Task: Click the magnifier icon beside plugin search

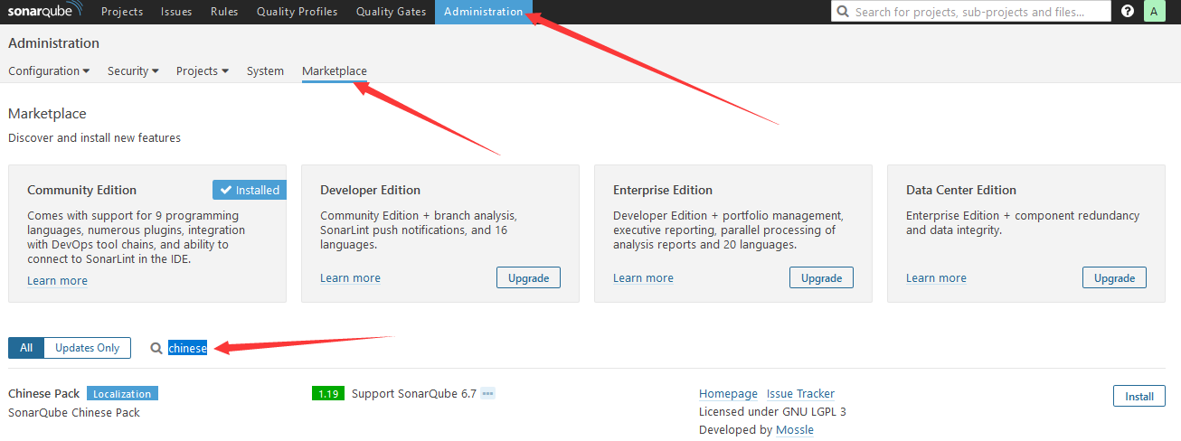Action: tap(156, 348)
